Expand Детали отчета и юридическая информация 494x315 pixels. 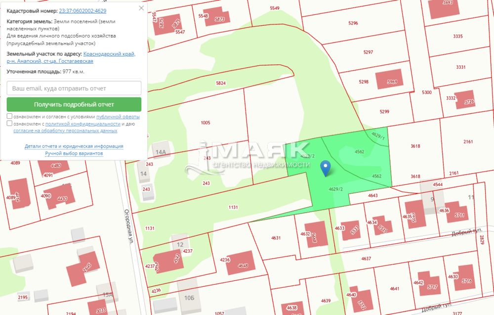click(x=74, y=146)
